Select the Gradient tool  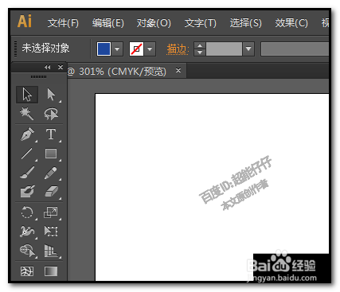tap(51, 271)
